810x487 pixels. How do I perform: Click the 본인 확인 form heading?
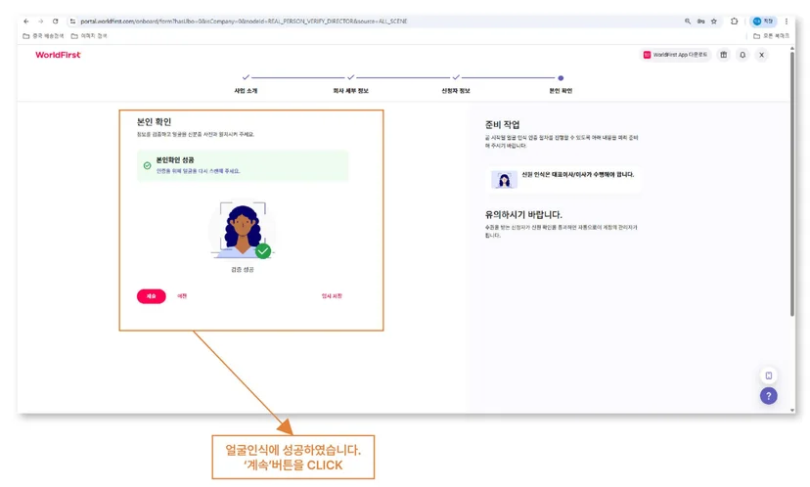tap(154, 122)
